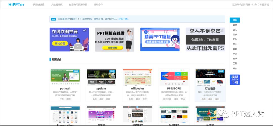Click the 叮当设计 title link
Viewport: 273px width, 126px height.
point(210,88)
